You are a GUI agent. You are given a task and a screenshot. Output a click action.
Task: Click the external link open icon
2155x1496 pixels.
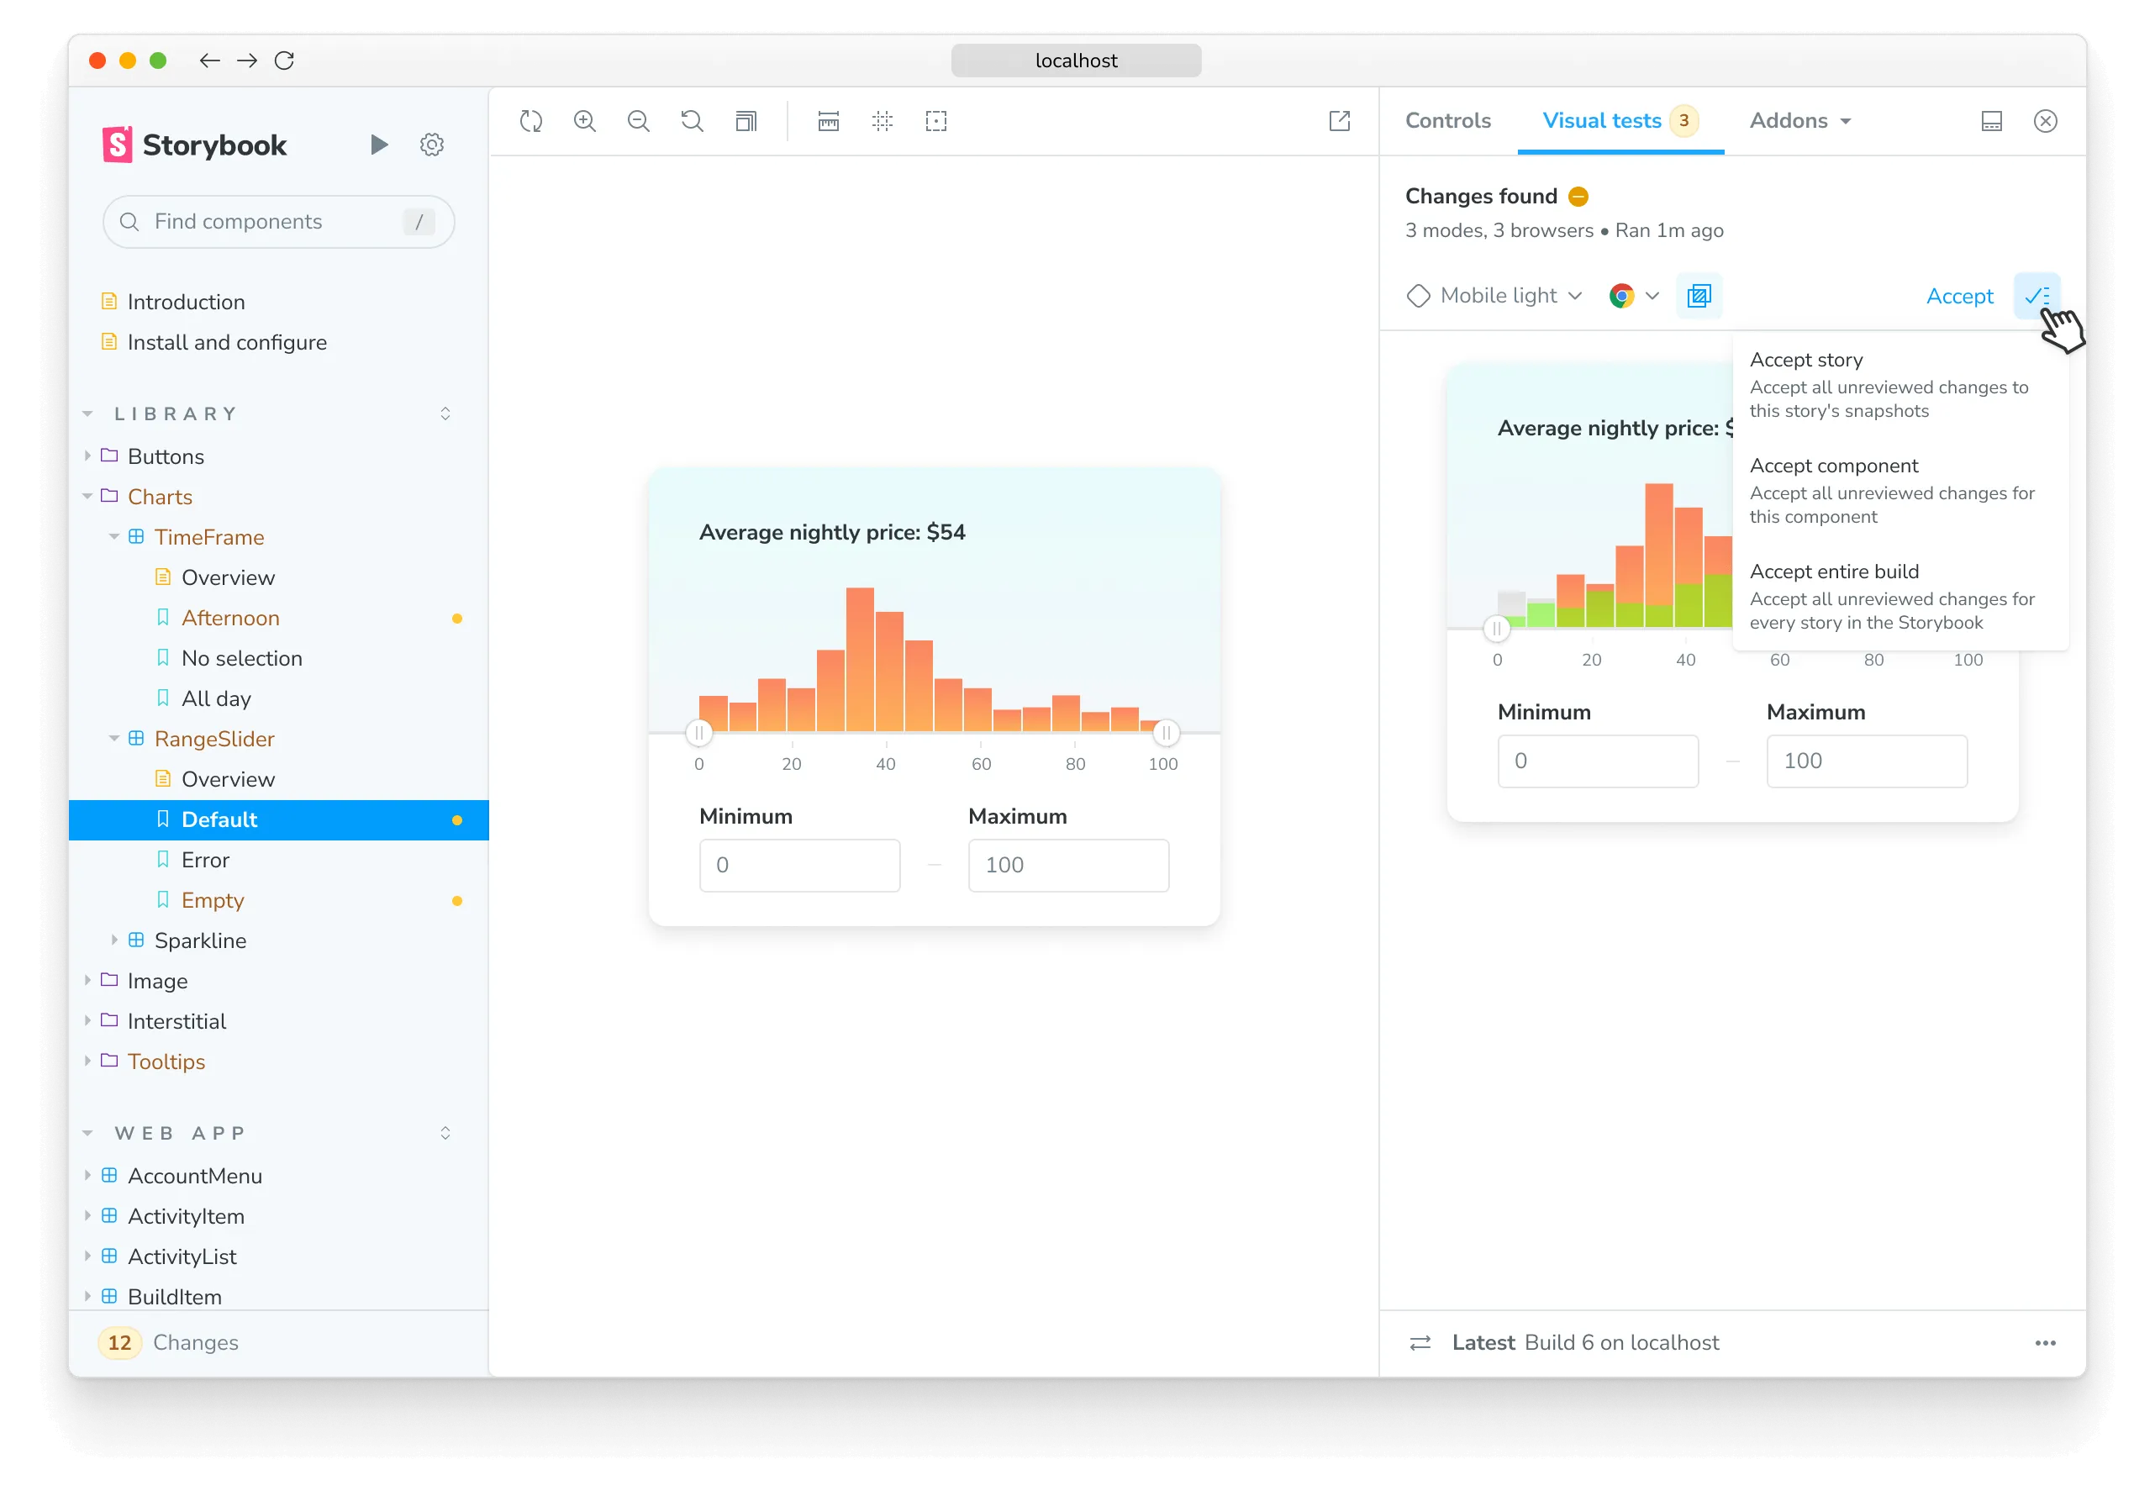(1340, 121)
